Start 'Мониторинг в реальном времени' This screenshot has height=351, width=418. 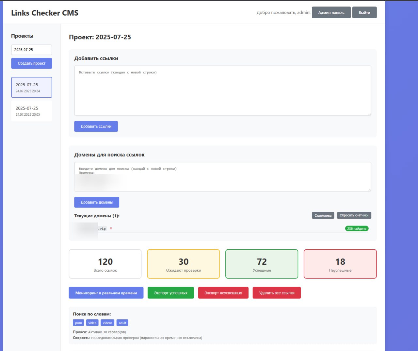106,293
